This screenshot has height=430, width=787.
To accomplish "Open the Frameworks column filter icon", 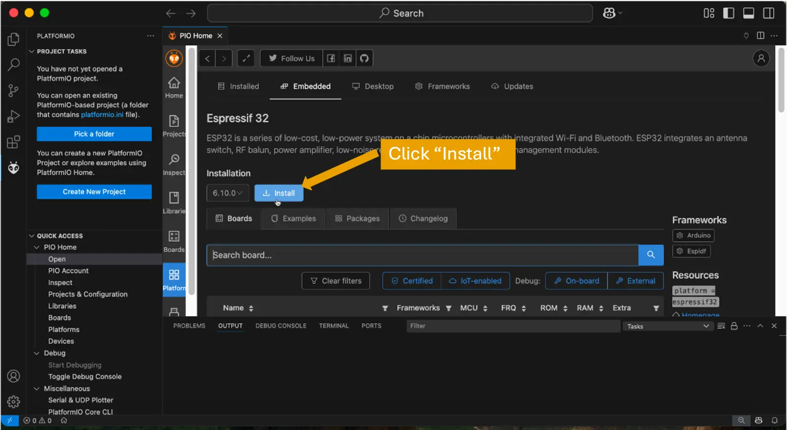I will [x=449, y=308].
